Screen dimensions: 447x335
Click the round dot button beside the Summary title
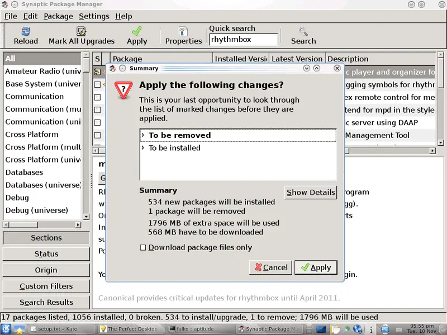pos(122,68)
